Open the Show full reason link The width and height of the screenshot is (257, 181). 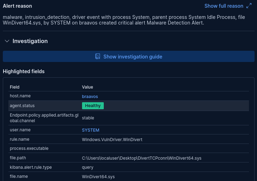[224, 6]
